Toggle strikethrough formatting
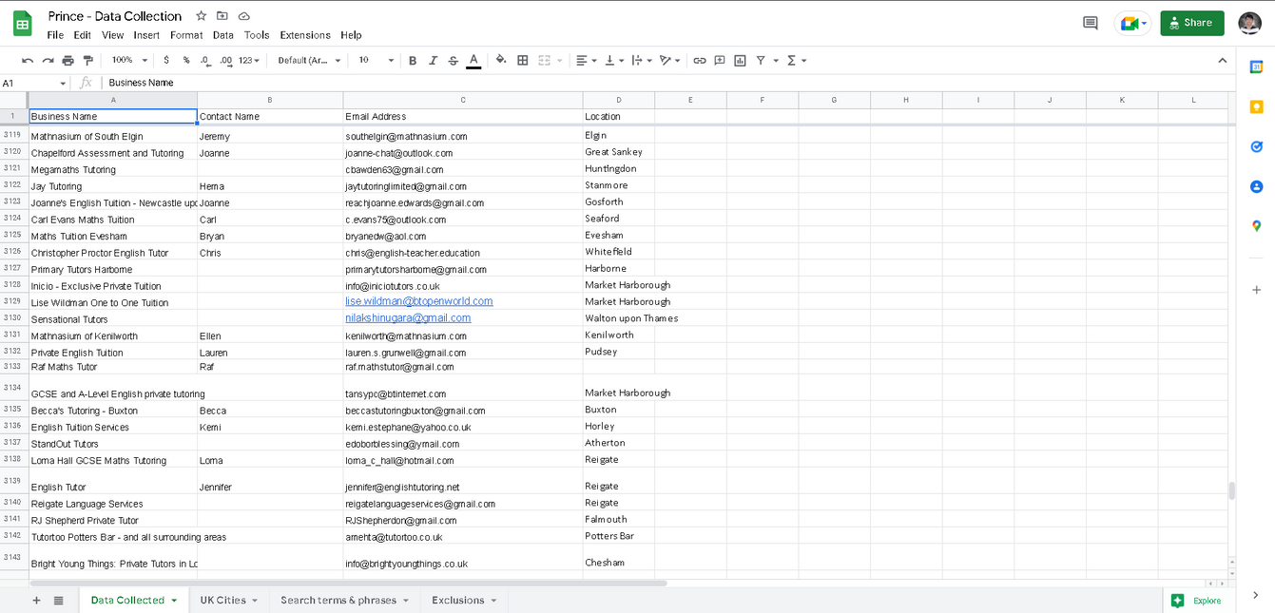This screenshot has width=1275, height=613. 453,60
